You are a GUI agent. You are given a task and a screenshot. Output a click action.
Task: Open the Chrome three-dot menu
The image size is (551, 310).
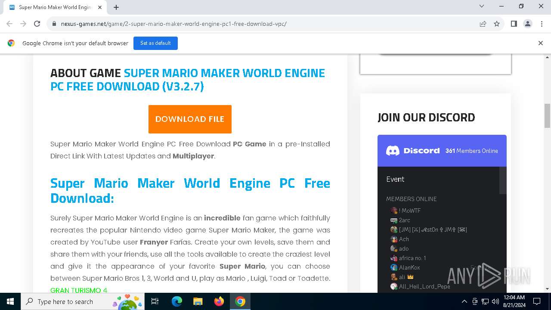click(x=541, y=24)
